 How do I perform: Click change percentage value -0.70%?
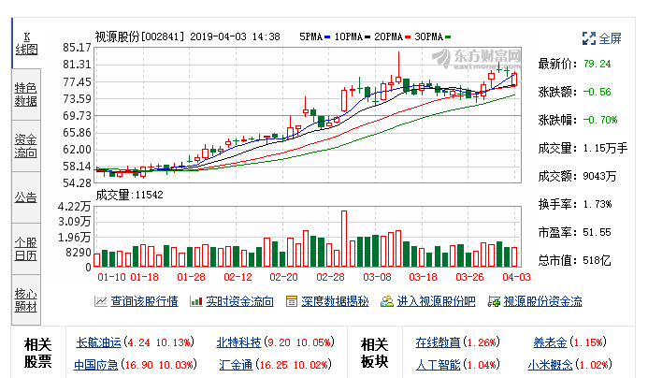600,121
